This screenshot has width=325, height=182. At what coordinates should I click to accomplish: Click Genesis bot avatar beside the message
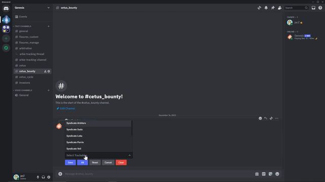pos(59,126)
